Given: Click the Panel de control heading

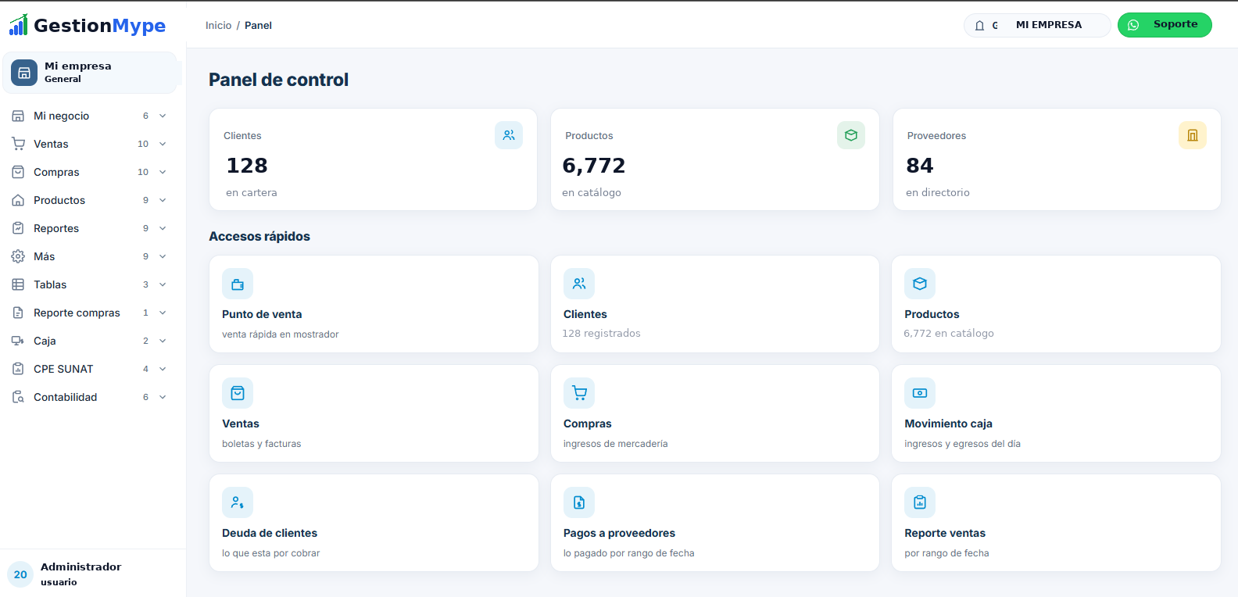Looking at the screenshot, I should click(x=278, y=80).
